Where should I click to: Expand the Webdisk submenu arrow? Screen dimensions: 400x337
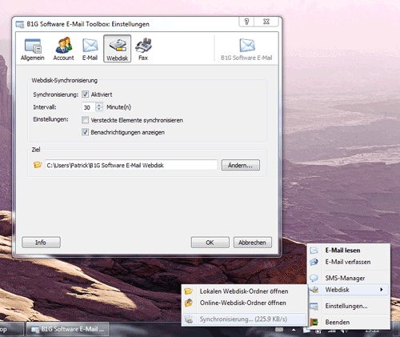382,290
